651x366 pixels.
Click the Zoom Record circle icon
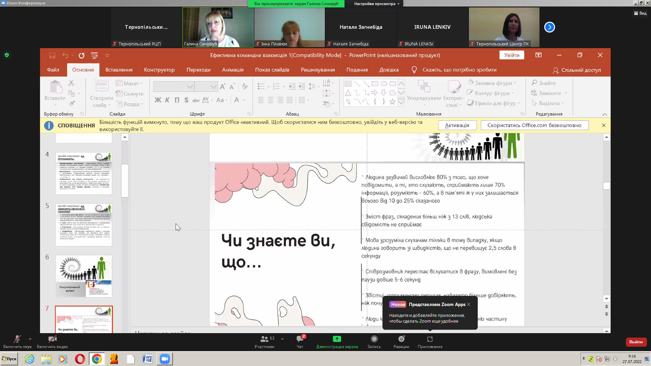click(374, 339)
